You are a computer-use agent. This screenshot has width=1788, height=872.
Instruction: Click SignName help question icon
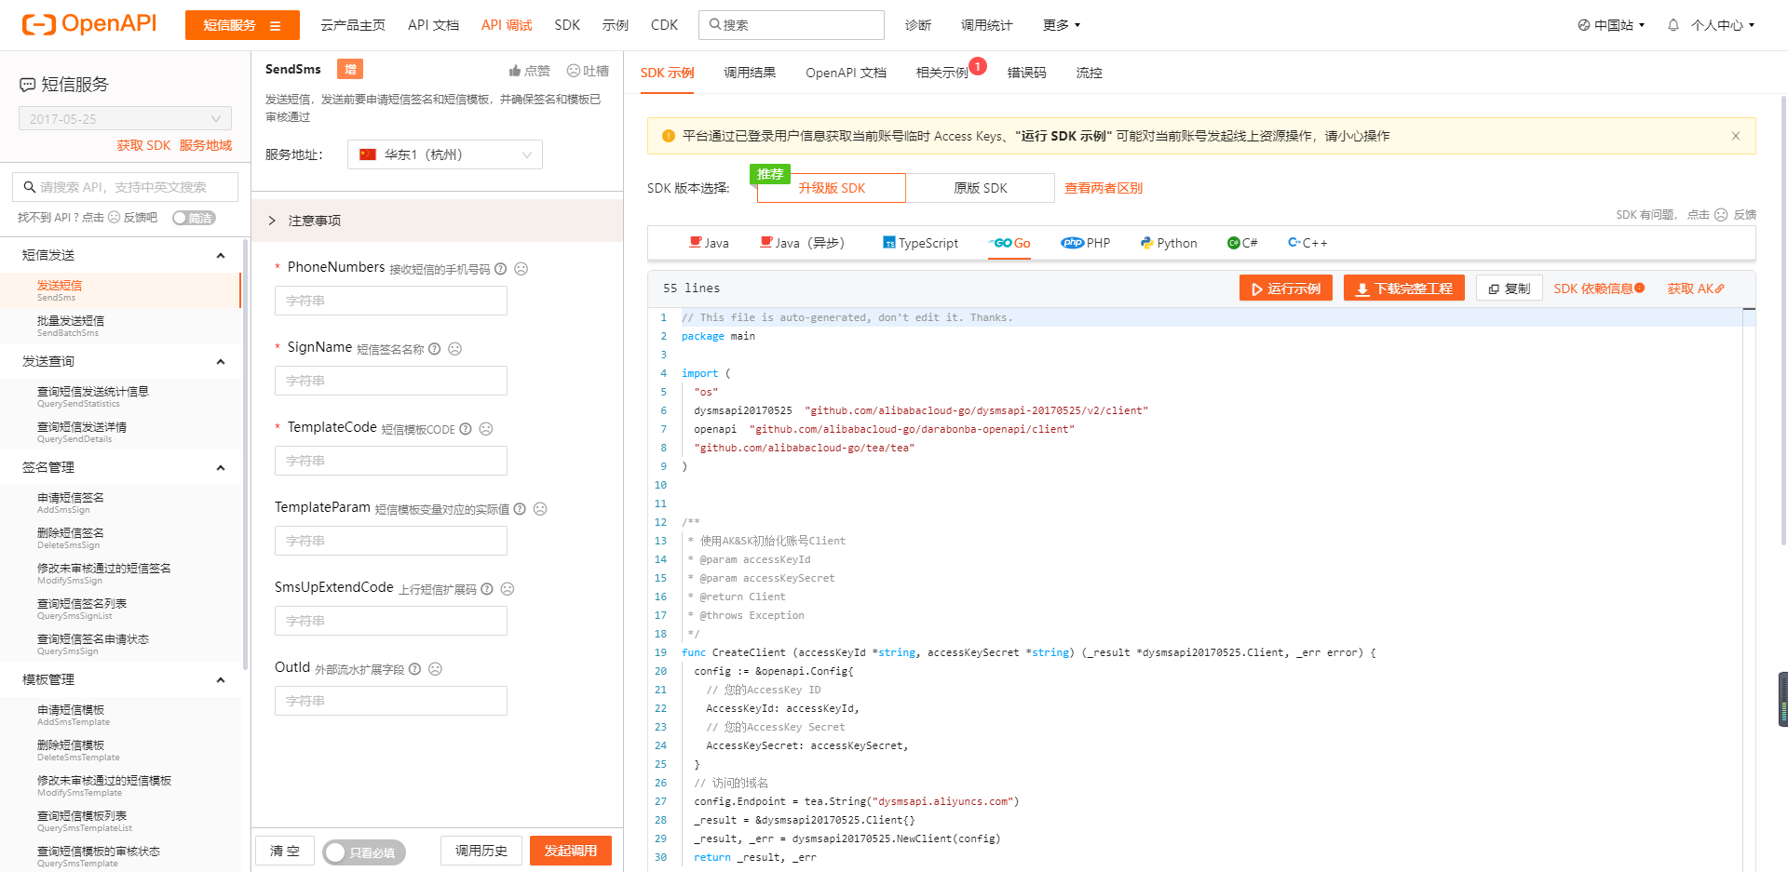point(435,349)
